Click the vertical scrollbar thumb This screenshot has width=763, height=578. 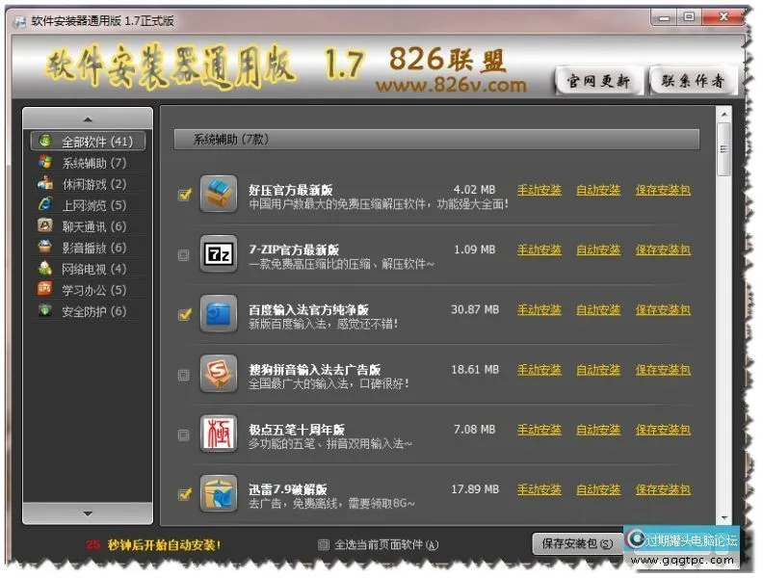[x=724, y=149]
